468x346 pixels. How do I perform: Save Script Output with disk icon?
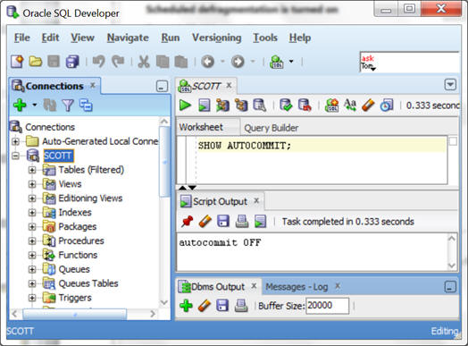pyautogui.click(x=223, y=222)
